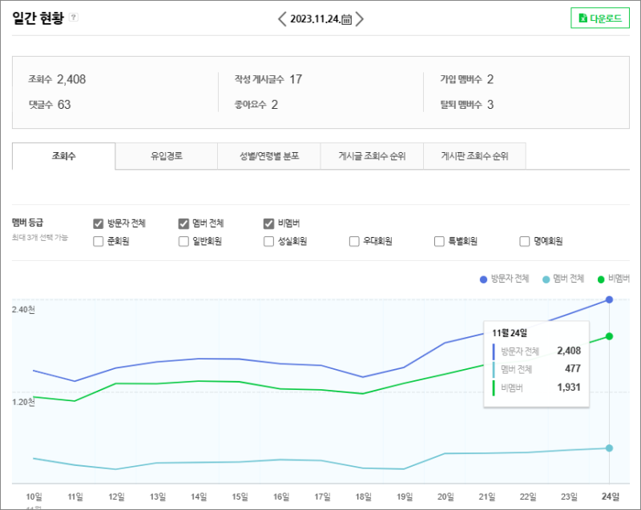
Task: Click the 1.20천 y-axis label
Action: tap(23, 402)
